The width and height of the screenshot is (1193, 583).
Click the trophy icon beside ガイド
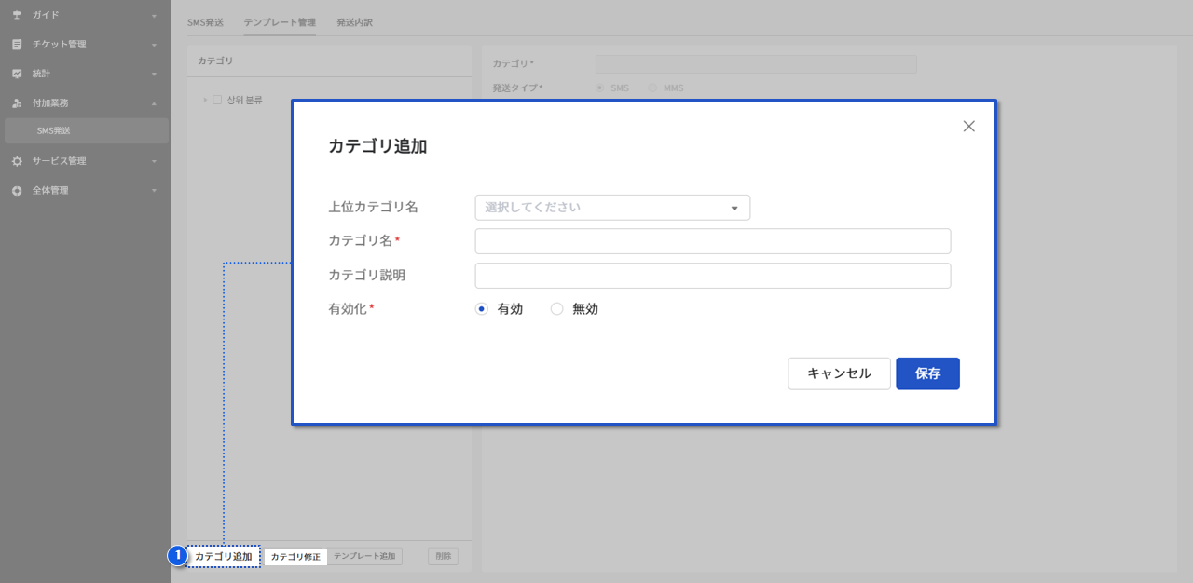(17, 15)
